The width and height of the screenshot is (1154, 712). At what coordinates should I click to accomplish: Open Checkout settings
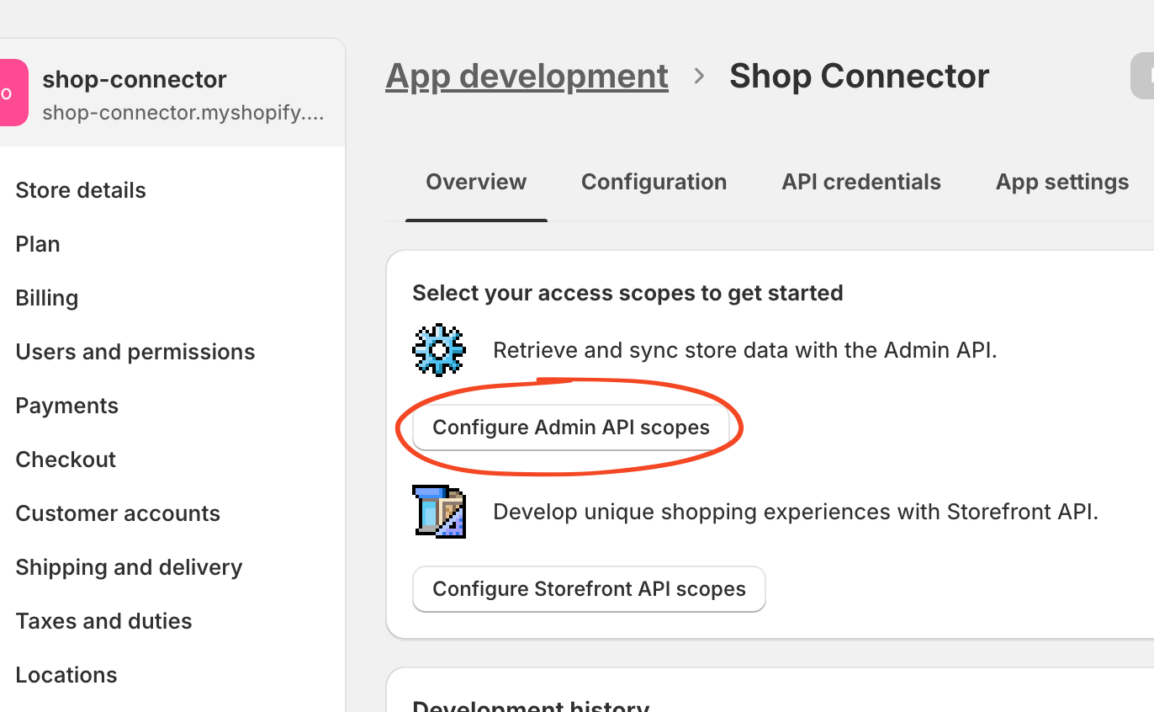[x=66, y=460]
